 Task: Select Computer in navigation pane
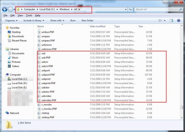point(15,75)
